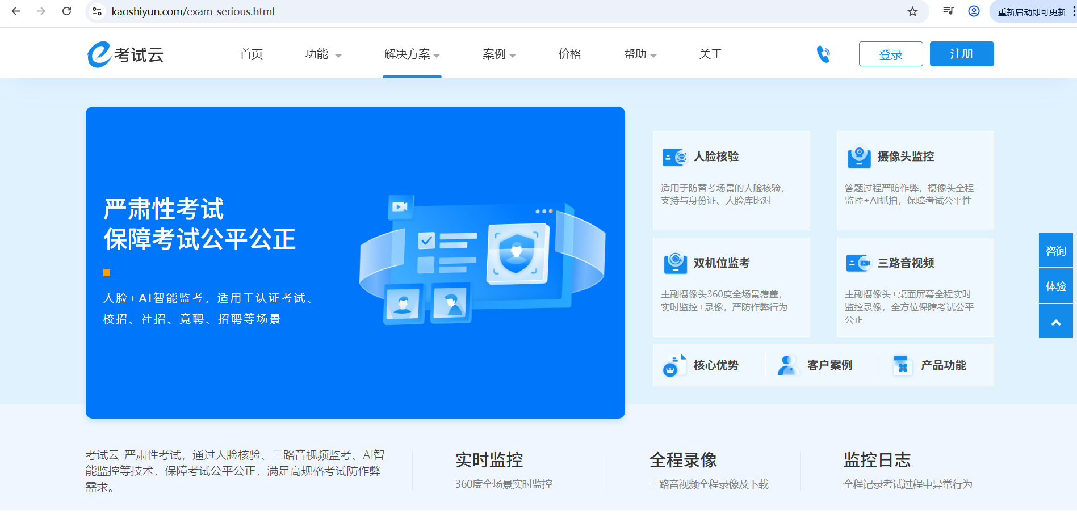
Task: Click the 产品功能 icon
Action: [902, 366]
